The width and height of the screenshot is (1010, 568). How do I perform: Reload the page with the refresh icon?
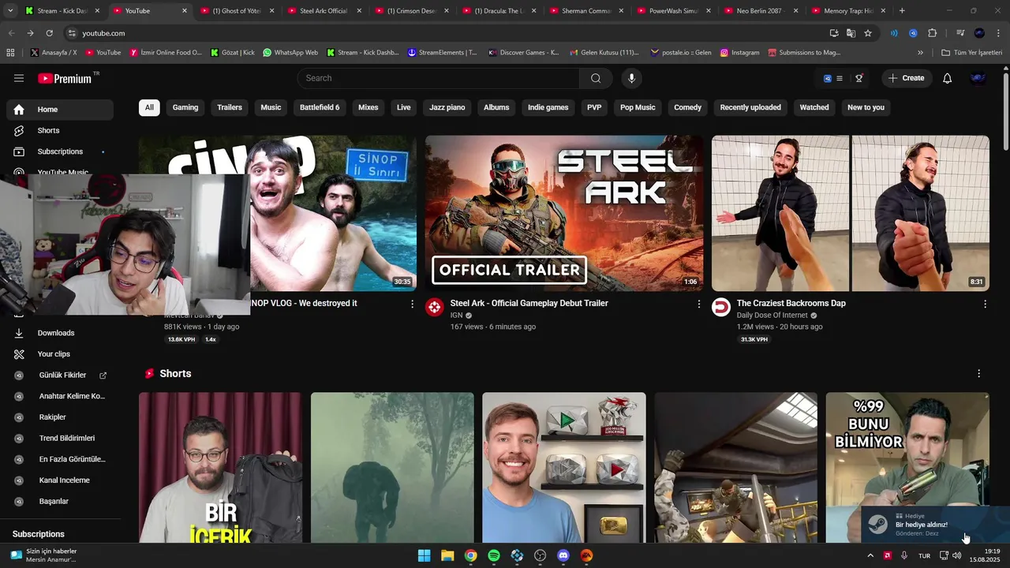(x=49, y=33)
